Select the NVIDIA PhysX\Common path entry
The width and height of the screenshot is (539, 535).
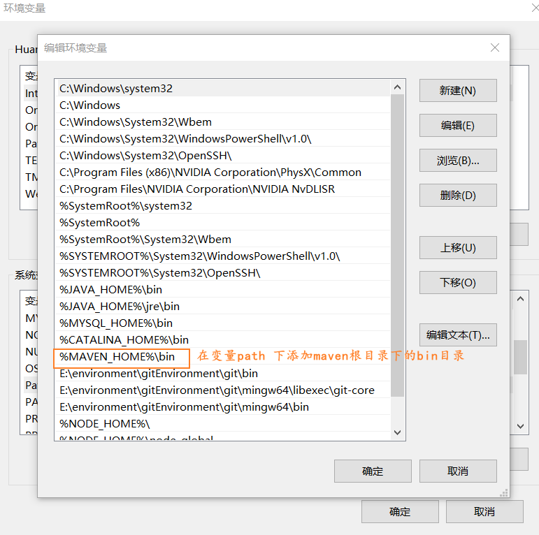coord(223,172)
